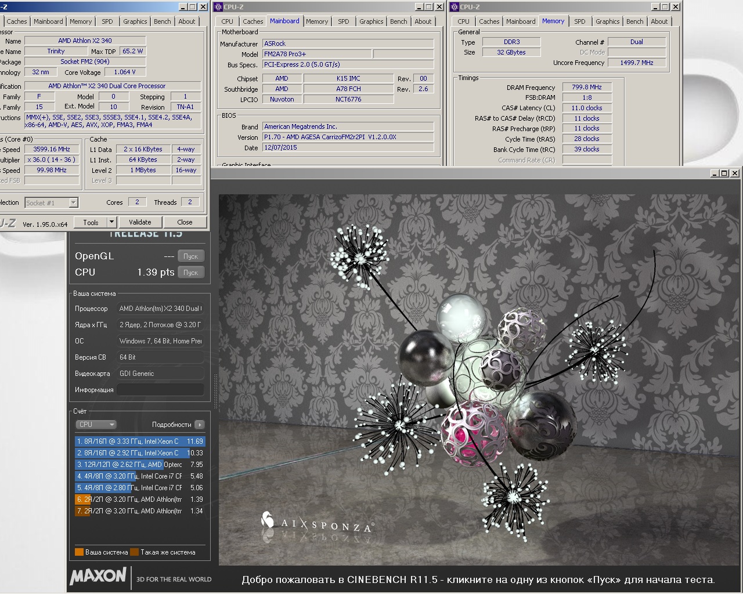
Task: Click the MAXON logo in Cinebench
Action: [98, 576]
